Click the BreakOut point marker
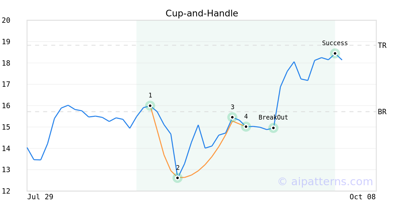The image size is (403, 211). coord(273,128)
